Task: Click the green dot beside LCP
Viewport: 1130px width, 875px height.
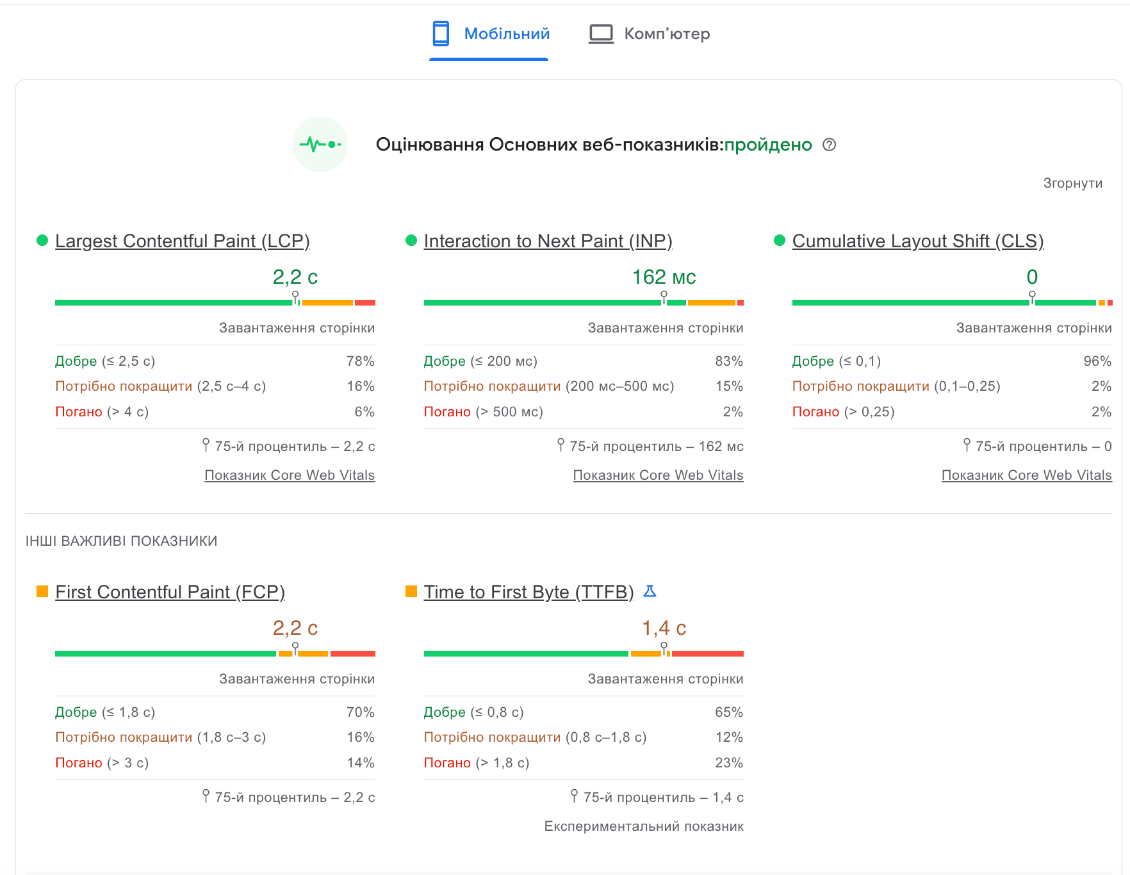Action: [x=42, y=241]
